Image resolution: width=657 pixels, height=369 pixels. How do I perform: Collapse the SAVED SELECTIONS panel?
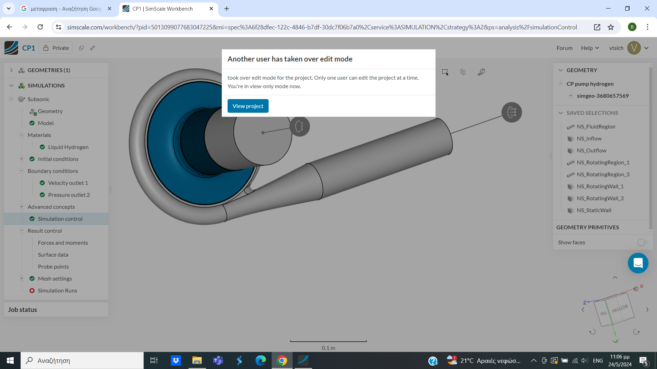coord(561,113)
